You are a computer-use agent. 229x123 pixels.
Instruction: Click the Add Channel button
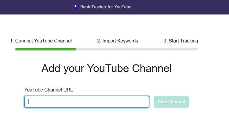click(x=171, y=102)
